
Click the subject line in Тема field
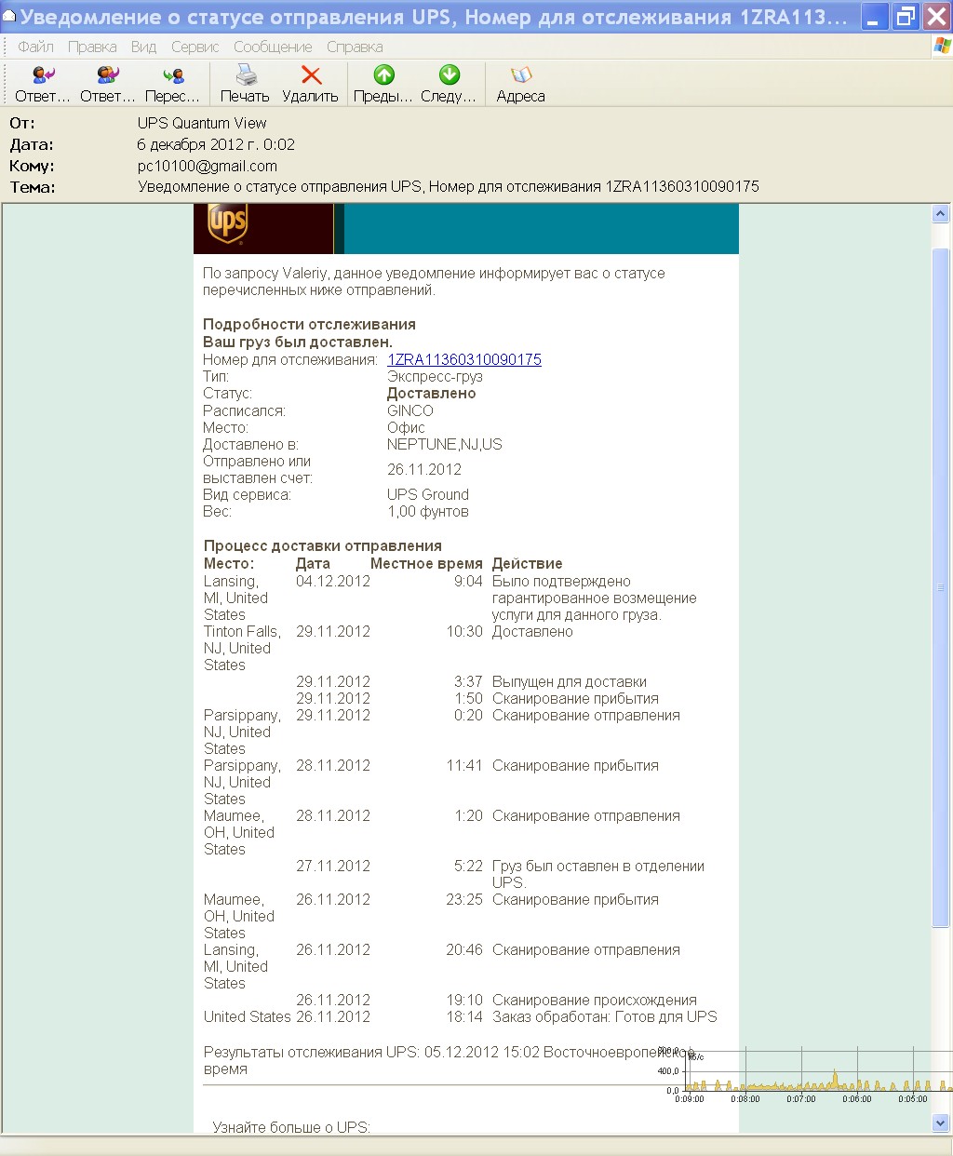click(449, 186)
